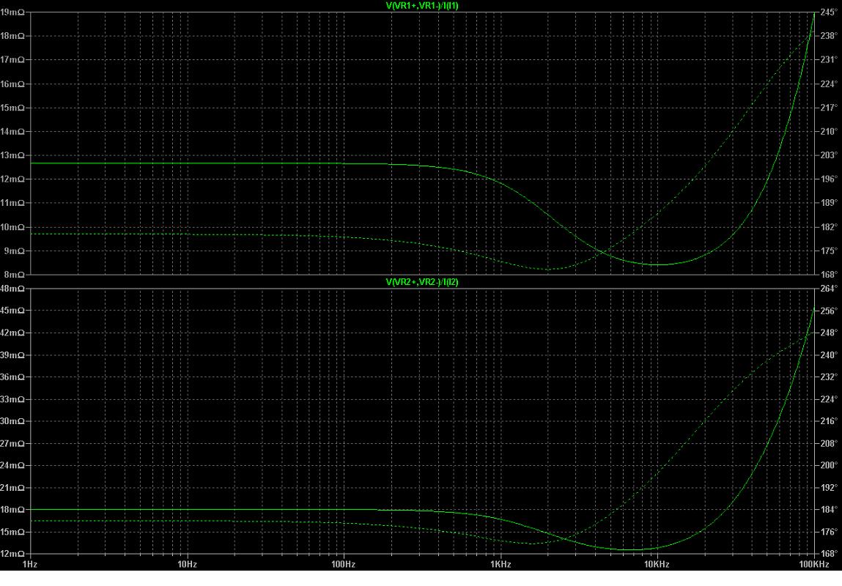
Task: Click the 100Hz frequency axis label
Action: (344, 564)
